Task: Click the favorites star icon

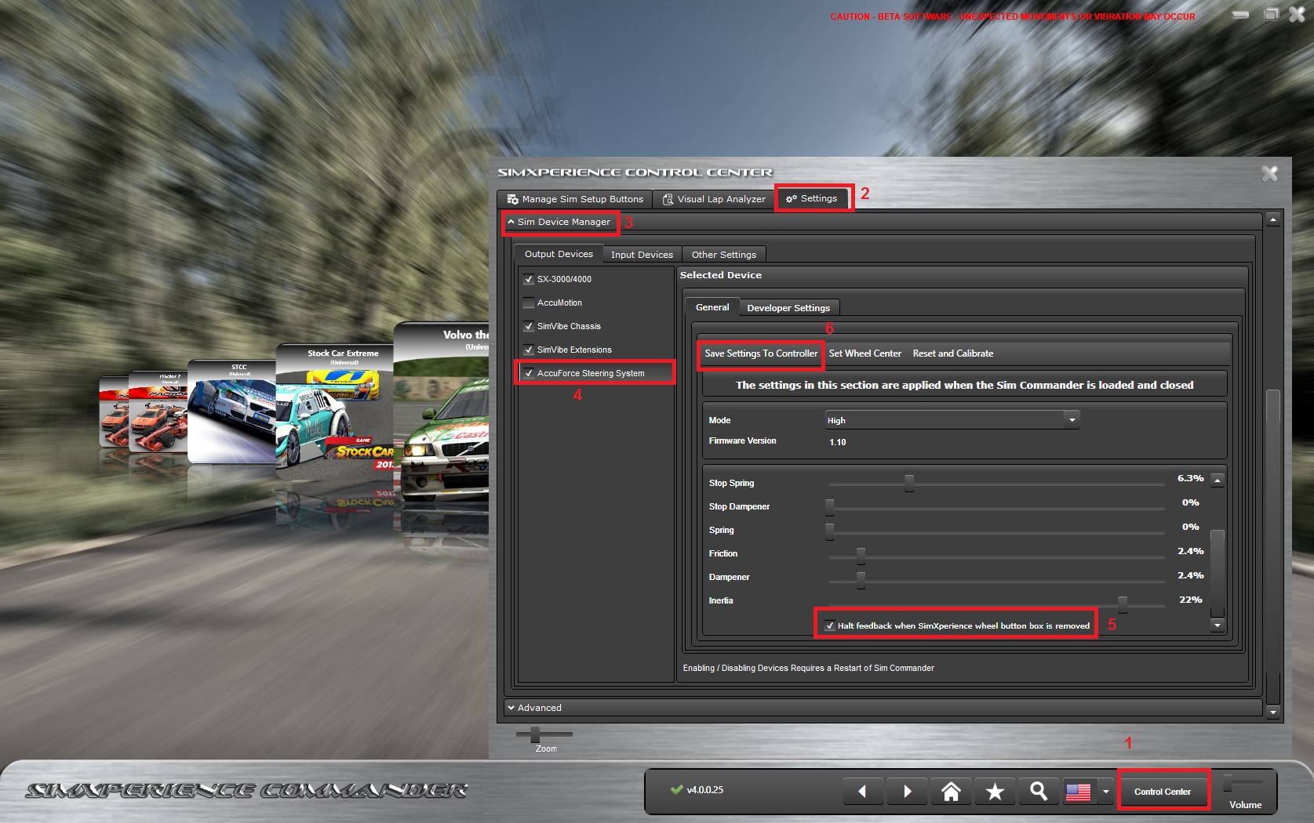Action: pyautogui.click(x=995, y=791)
